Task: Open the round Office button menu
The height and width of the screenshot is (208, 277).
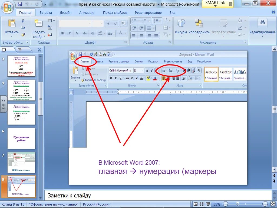Action: click(x=7, y=7)
